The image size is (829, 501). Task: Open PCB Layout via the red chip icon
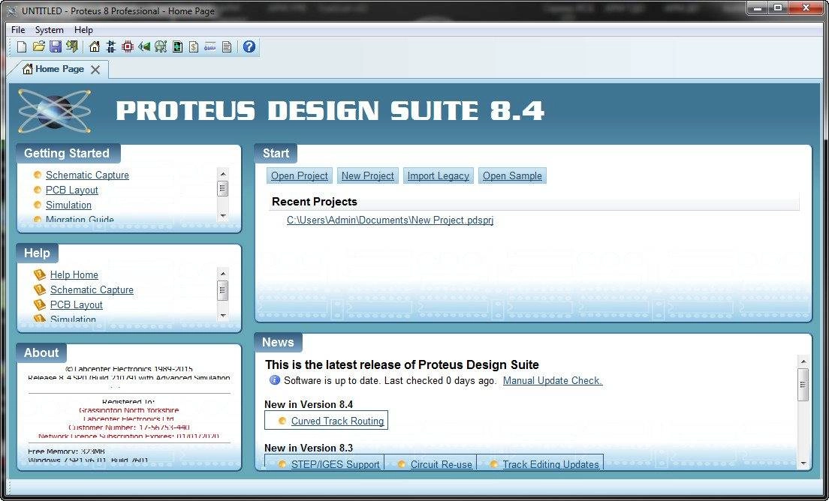[x=128, y=47]
